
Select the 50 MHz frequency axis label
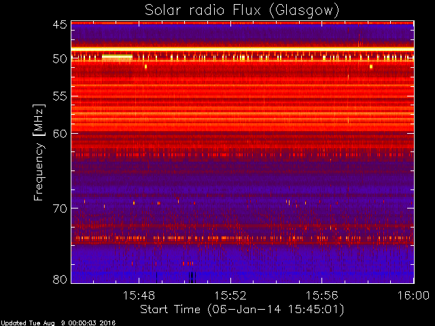coord(60,59)
